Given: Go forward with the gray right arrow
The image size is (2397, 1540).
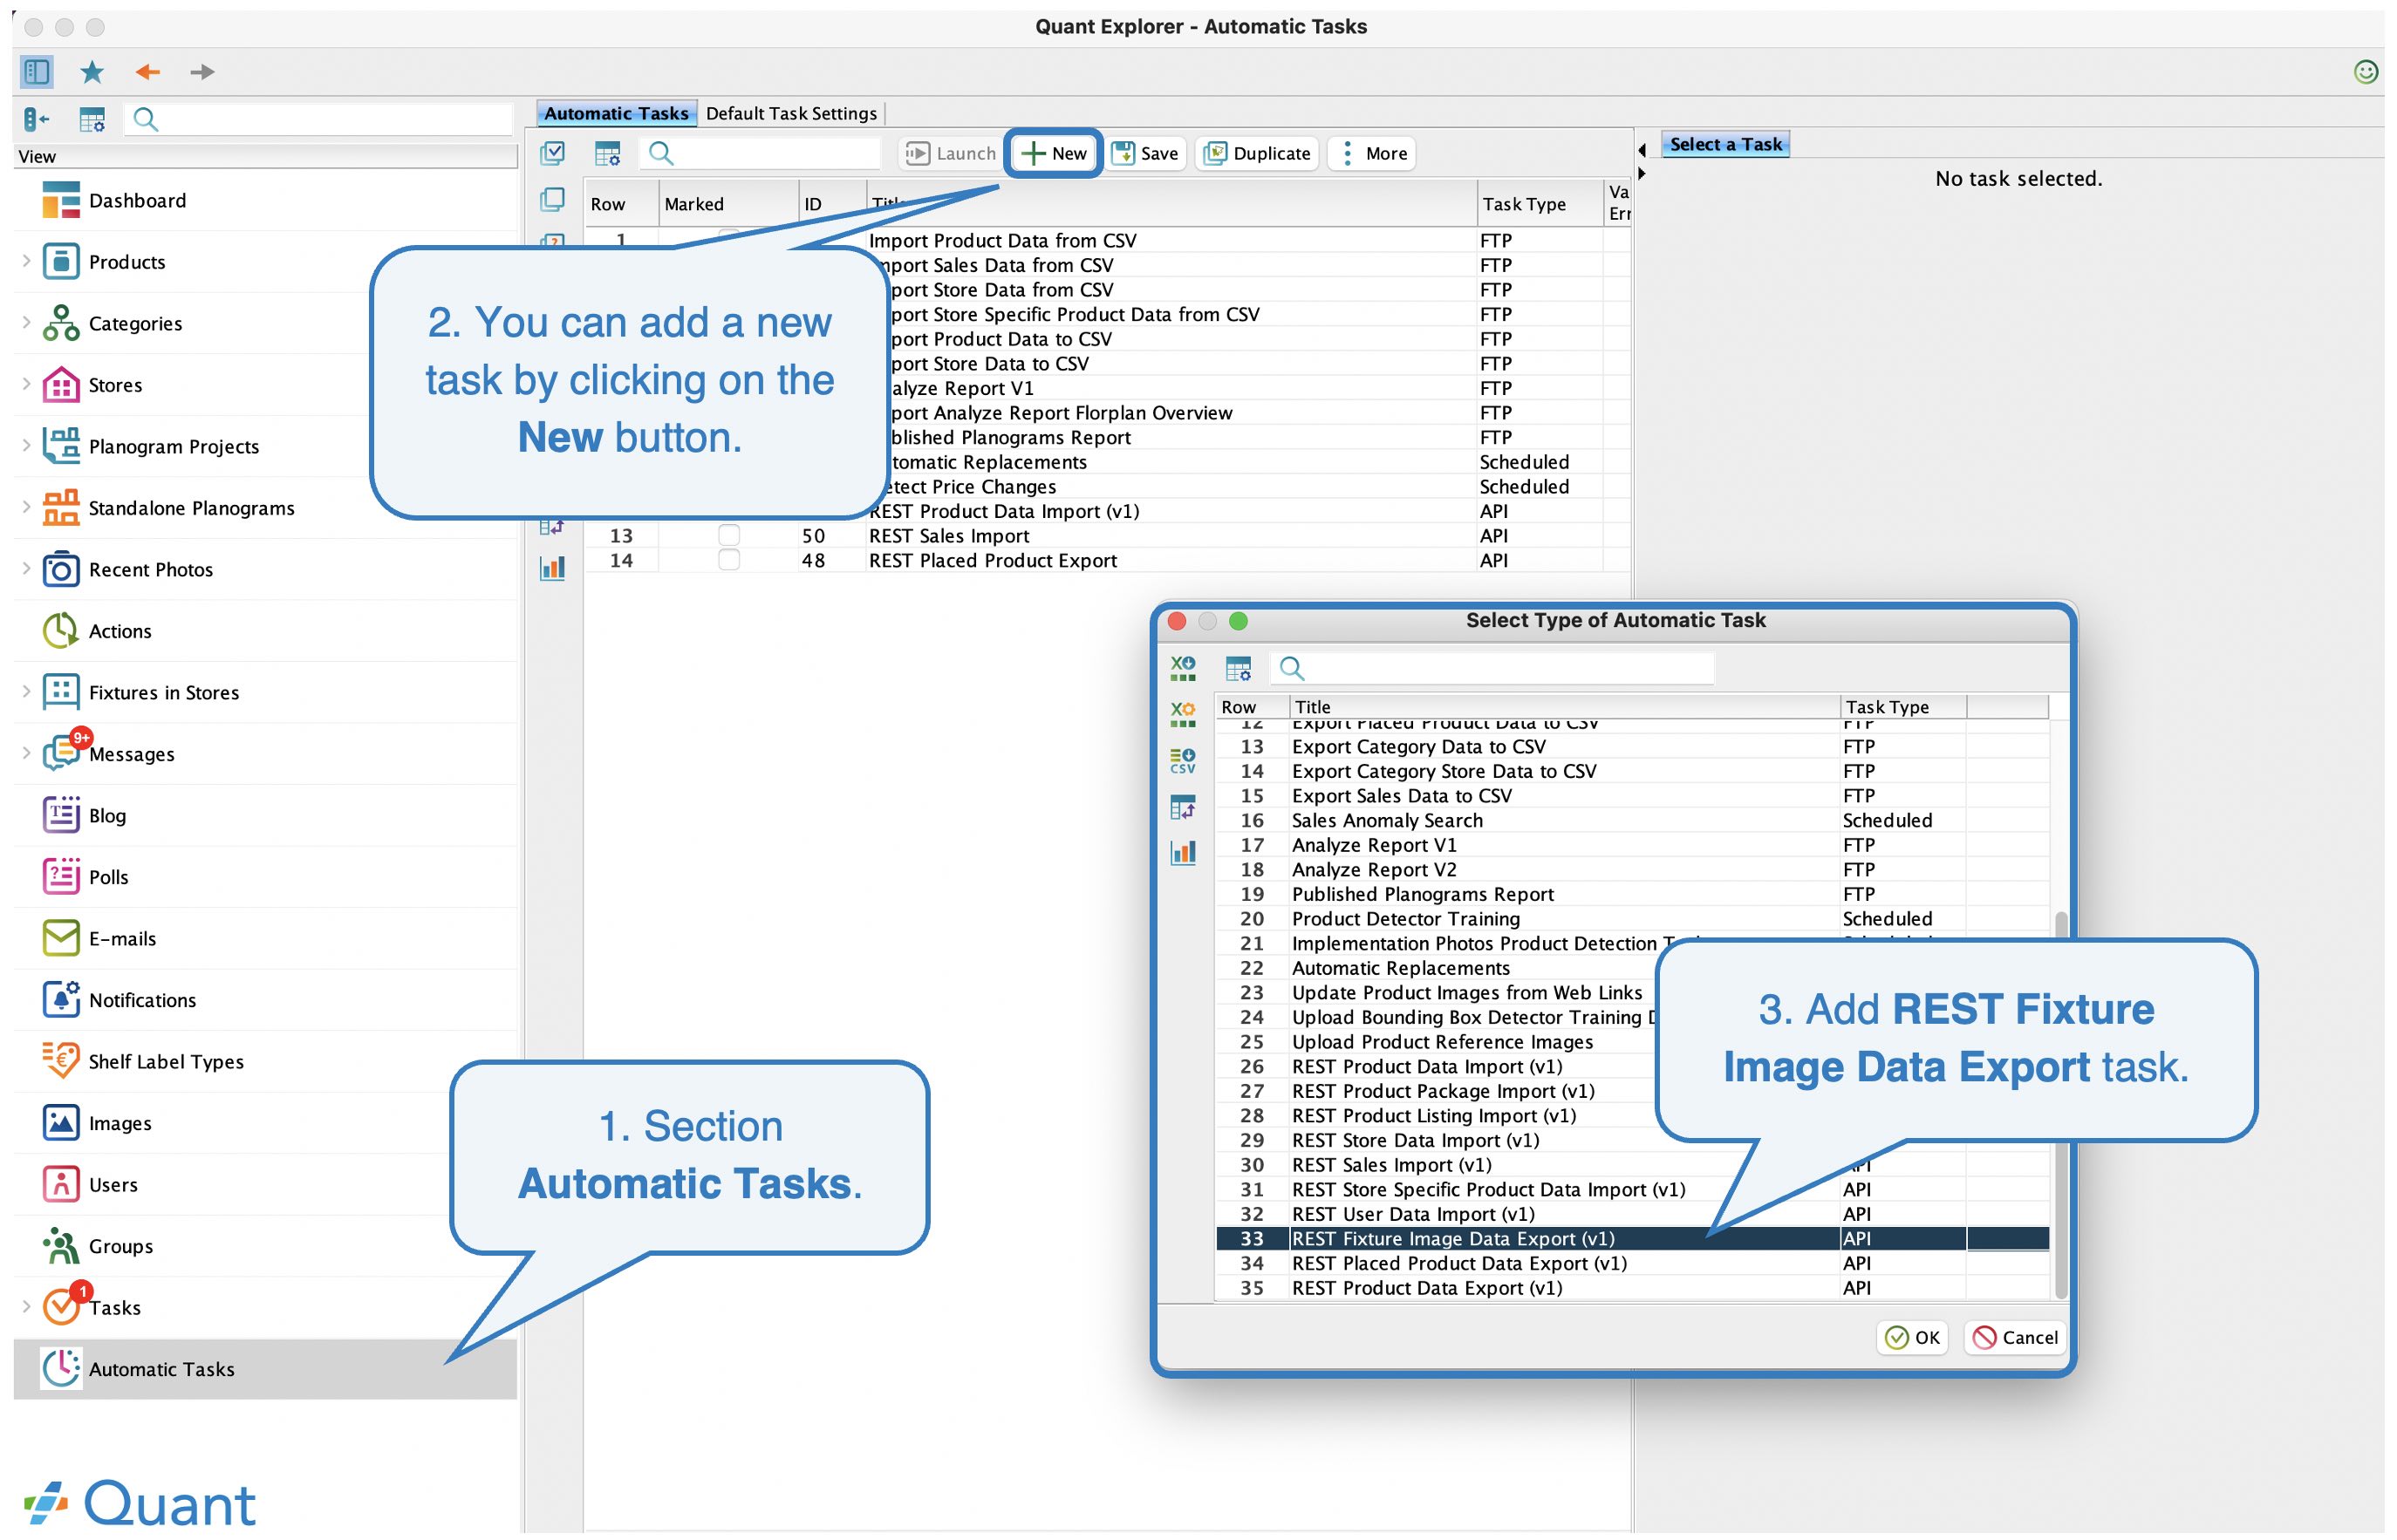Looking at the screenshot, I should [x=202, y=71].
